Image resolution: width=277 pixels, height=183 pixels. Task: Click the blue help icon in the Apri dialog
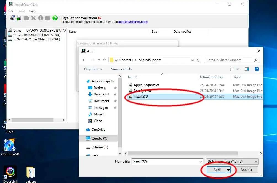pyautogui.click(x=257, y=69)
